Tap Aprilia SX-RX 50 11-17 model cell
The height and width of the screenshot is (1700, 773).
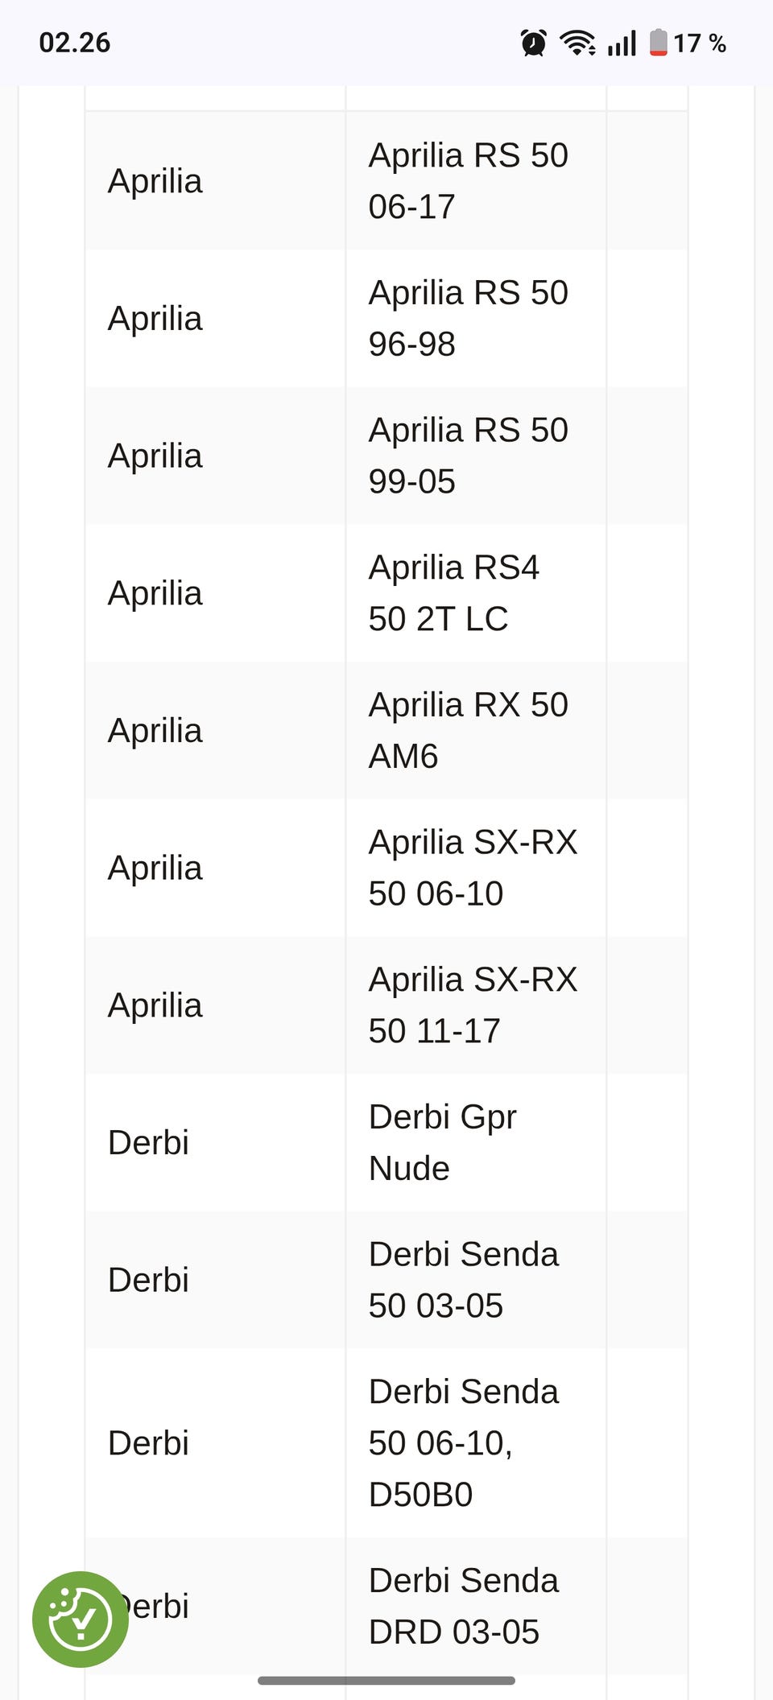tap(473, 1005)
